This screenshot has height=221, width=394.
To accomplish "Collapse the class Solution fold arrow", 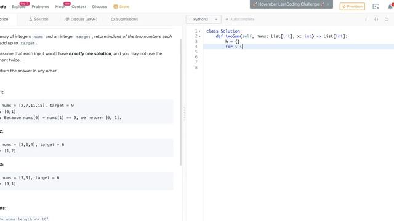I will tap(199, 31).
